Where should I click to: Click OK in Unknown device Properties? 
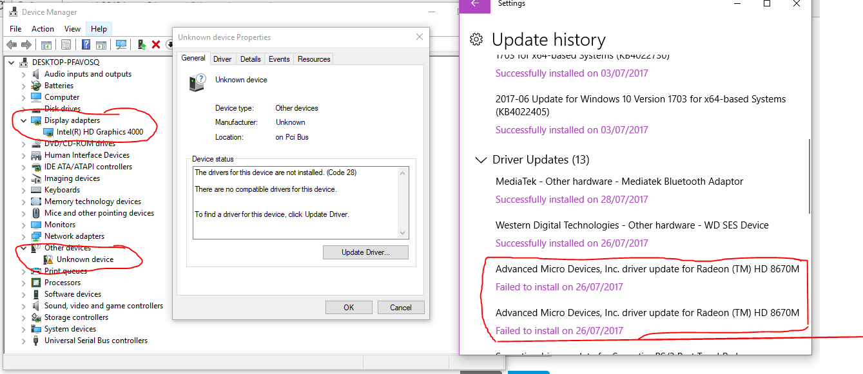tap(349, 307)
